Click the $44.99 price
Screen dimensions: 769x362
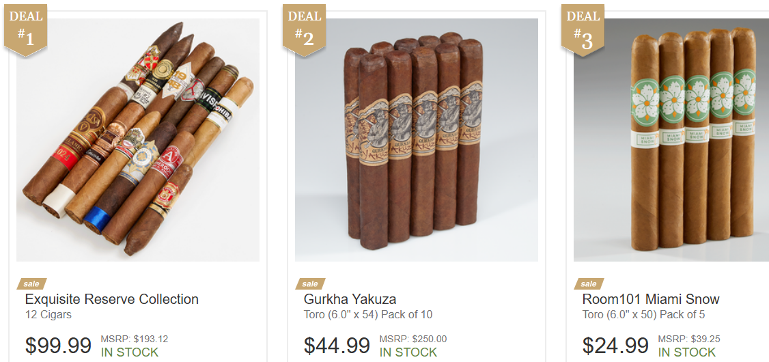(x=337, y=346)
